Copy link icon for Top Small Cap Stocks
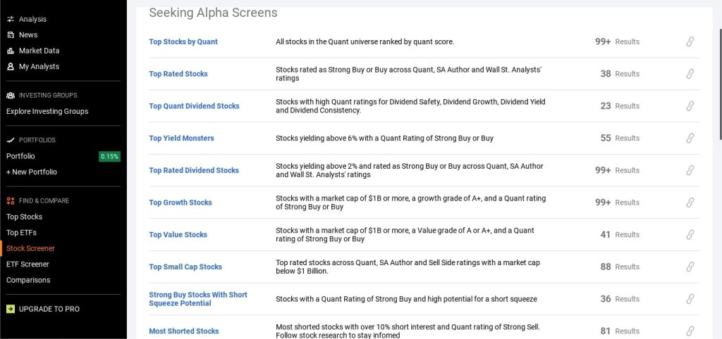This screenshot has height=339, width=722. tap(690, 267)
